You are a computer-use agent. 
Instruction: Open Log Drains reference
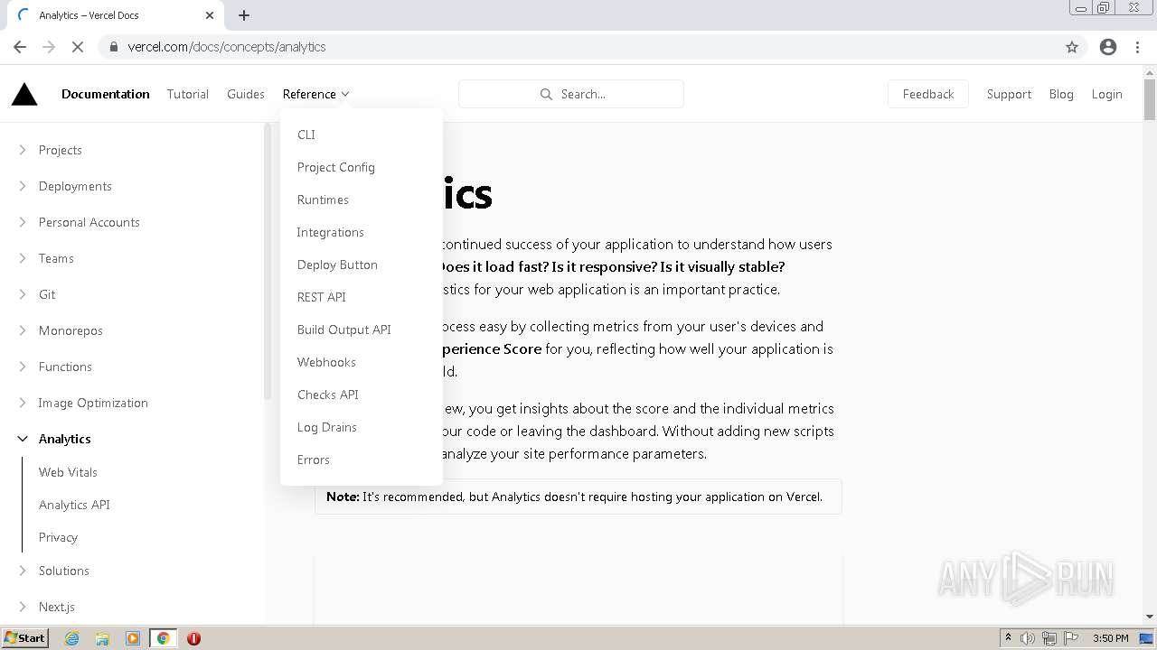coord(327,427)
